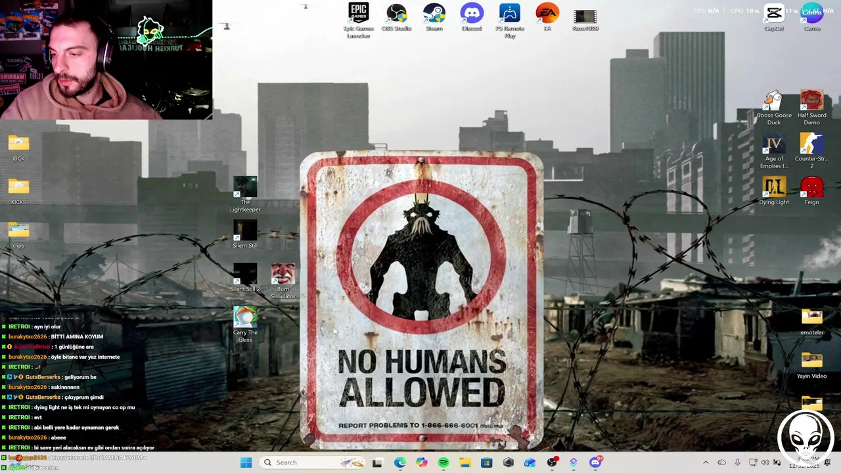Open the OBS Studio taskbar icon with red badge
Viewport: 841px width, 473px height.
point(552,462)
